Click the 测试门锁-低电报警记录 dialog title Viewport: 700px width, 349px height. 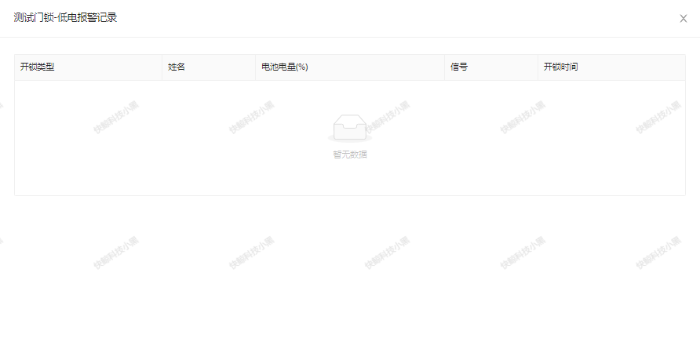pyautogui.click(x=65, y=17)
